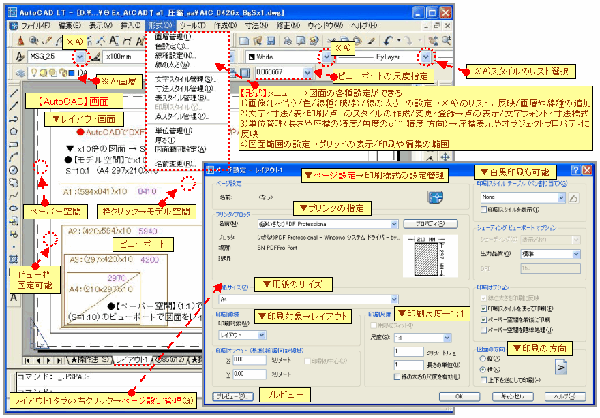This screenshot has width=600, height=418.
Task: Click the edit table pen icon beside None
Action: click(573, 197)
